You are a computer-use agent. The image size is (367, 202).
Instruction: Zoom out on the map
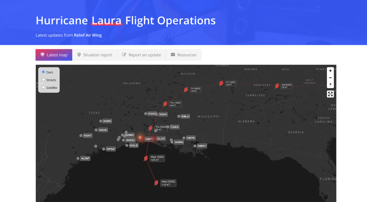click(330, 78)
